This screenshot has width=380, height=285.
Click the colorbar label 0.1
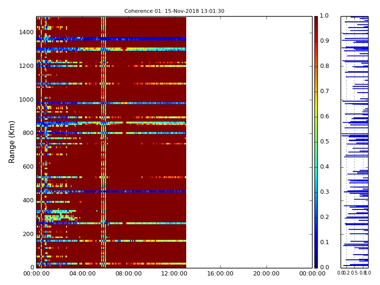[x=324, y=242]
